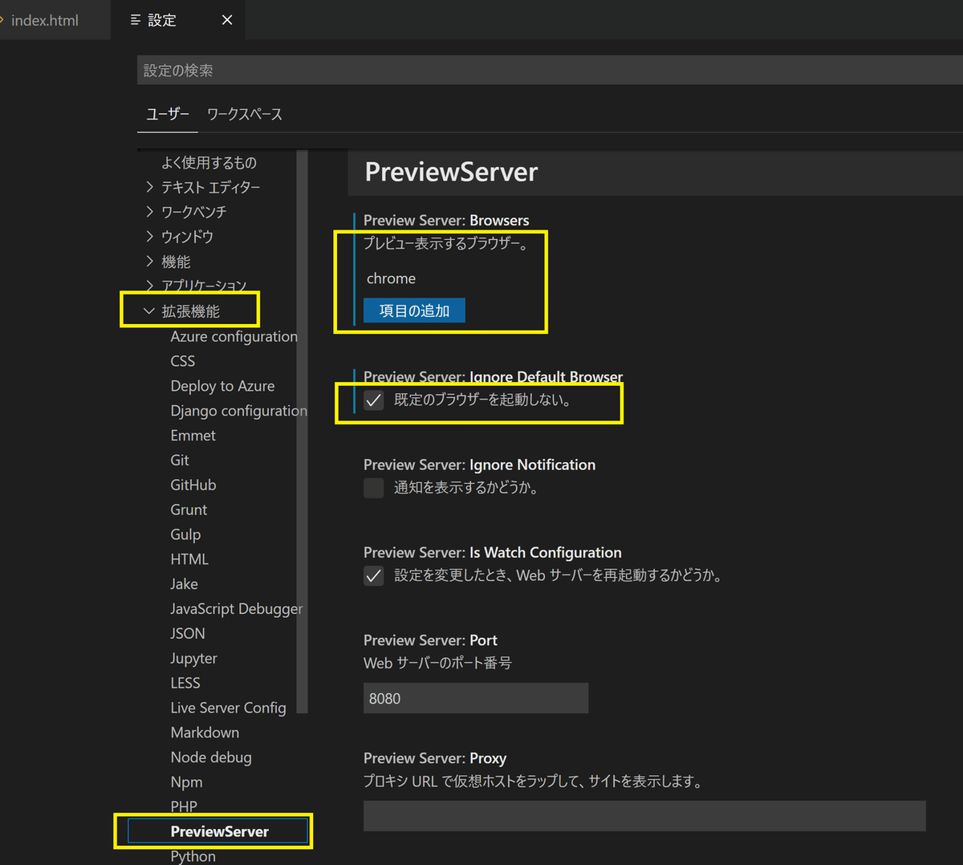The height and width of the screenshot is (865, 963).
Task: Click the Port number field
Action: (x=475, y=698)
